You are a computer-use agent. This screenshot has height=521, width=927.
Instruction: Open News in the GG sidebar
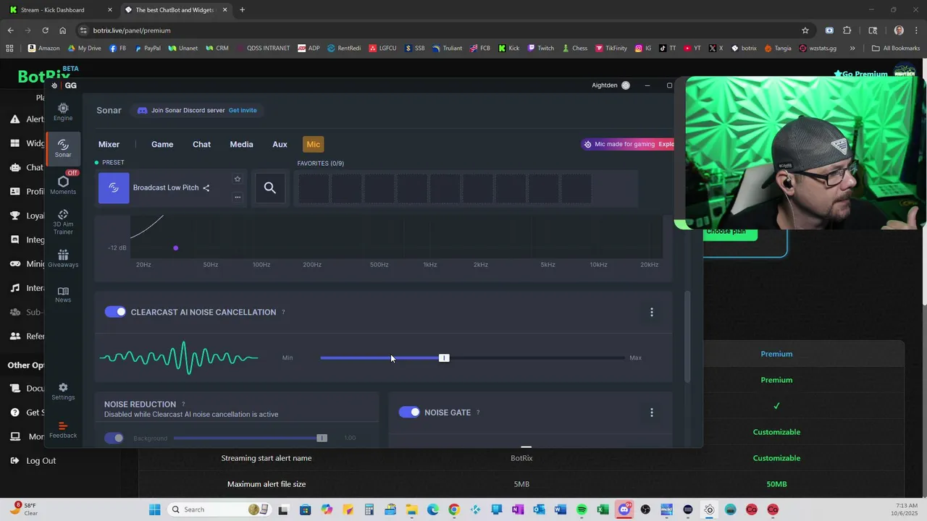coord(63,295)
